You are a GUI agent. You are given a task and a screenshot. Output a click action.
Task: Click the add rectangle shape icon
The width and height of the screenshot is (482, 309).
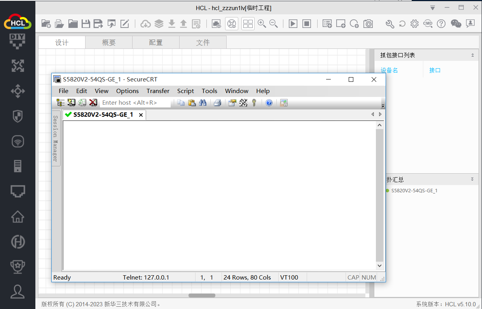pos(341,24)
